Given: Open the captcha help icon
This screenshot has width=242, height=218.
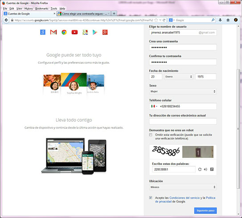Looking at the screenshot, I should pyautogui.click(x=212, y=169).
